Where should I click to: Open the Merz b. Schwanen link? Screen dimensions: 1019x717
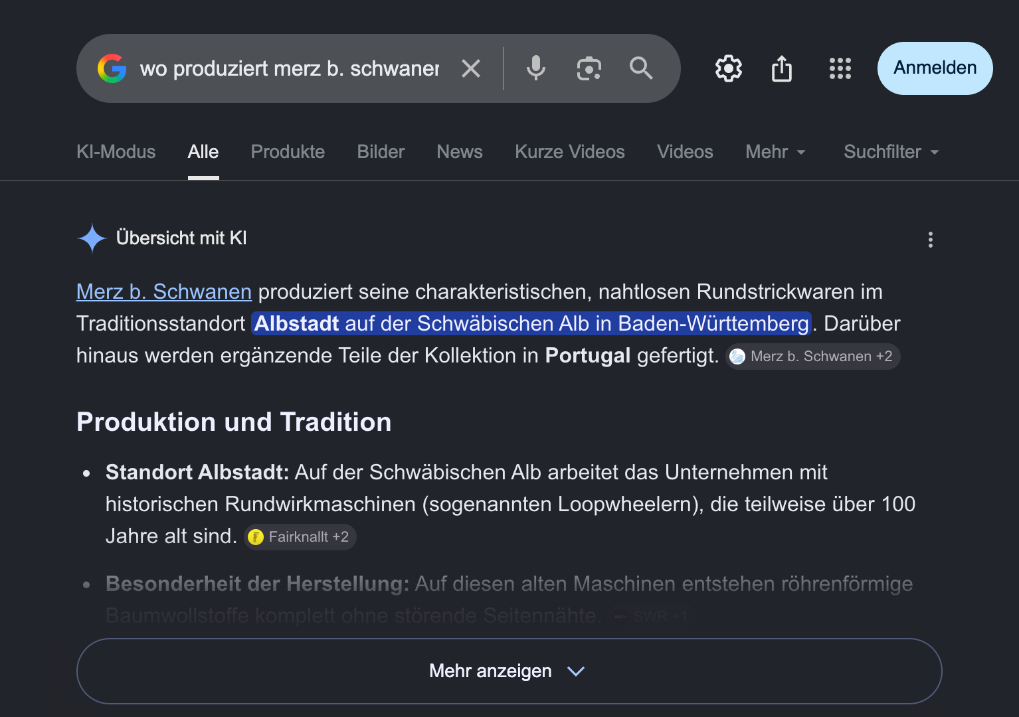[x=164, y=291]
